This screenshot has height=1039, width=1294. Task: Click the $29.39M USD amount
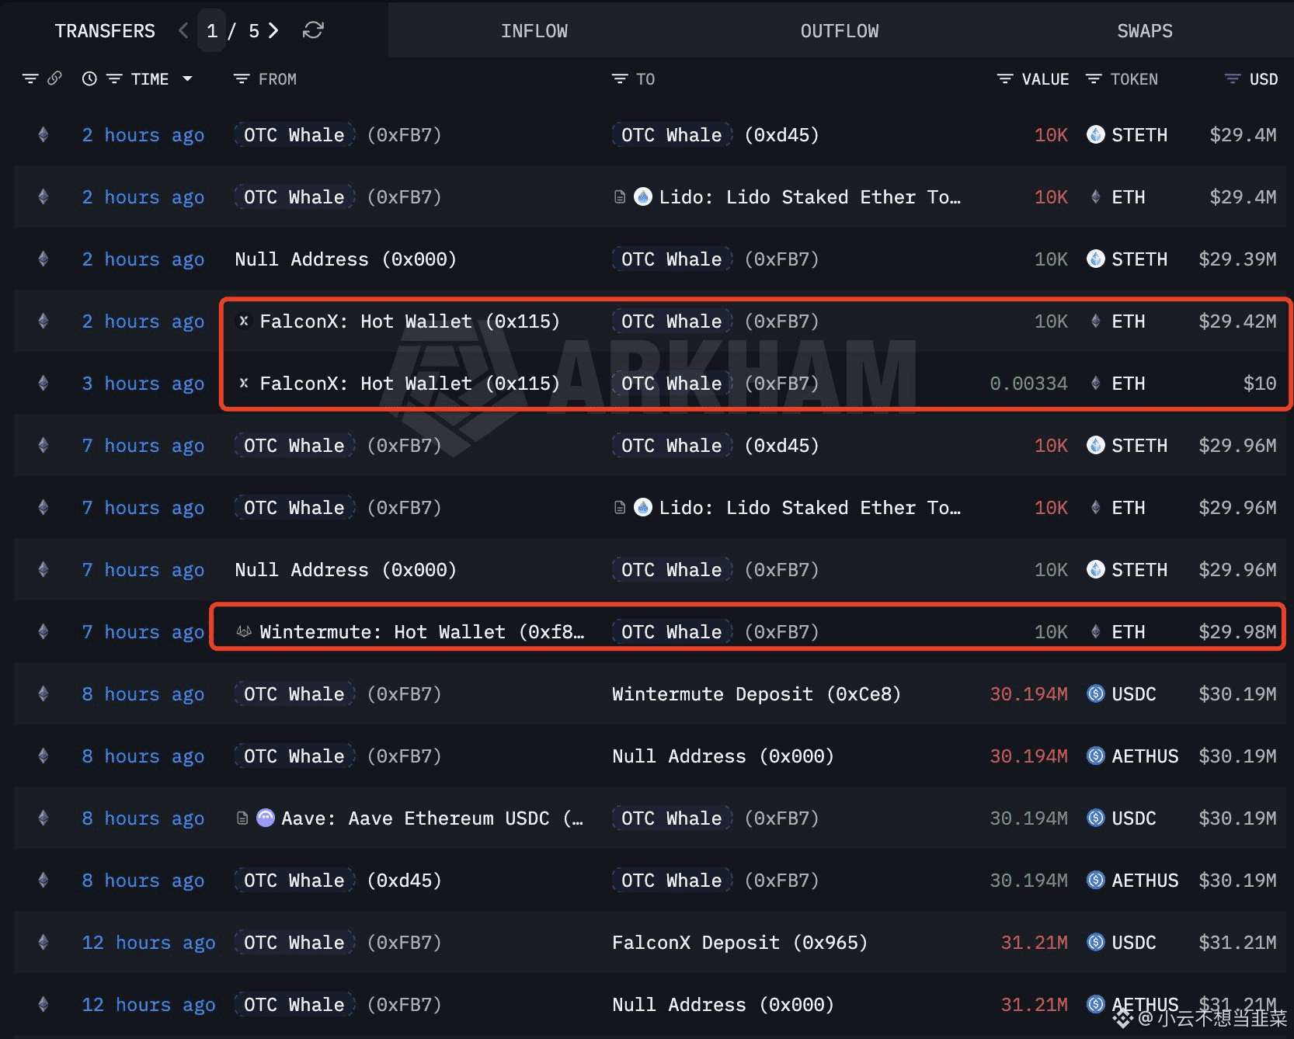[x=1237, y=259]
